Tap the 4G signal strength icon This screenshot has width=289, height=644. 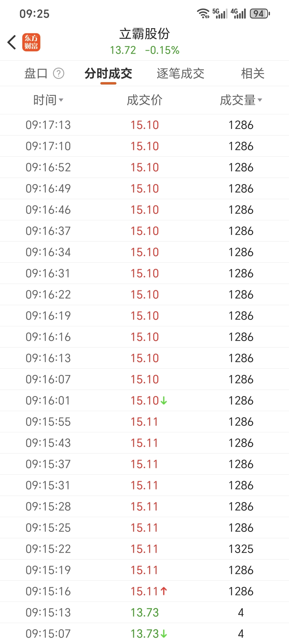pyautogui.click(x=238, y=13)
